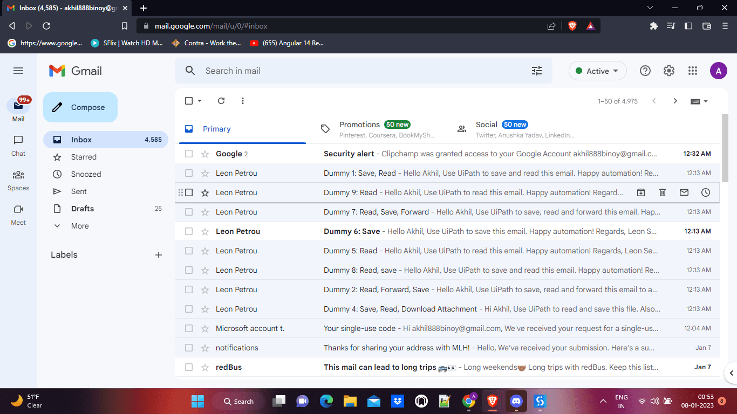The height and width of the screenshot is (414, 737).
Task: Open the Sent folder
Action: 106,191
